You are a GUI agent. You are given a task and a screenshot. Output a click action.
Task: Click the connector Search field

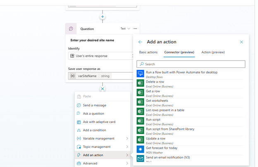coord(191,64)
